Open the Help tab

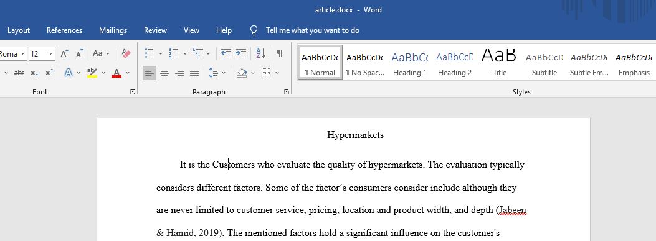(224, 30)
